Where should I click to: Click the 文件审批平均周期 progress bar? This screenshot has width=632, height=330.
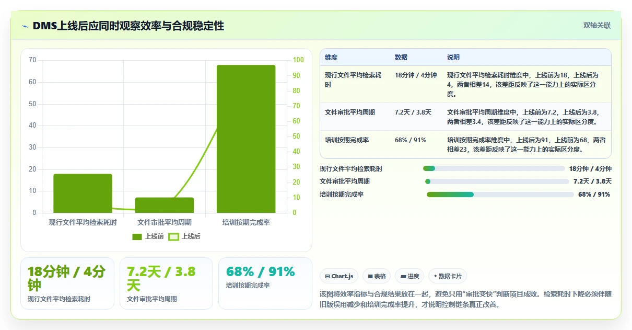coord(497,181)
